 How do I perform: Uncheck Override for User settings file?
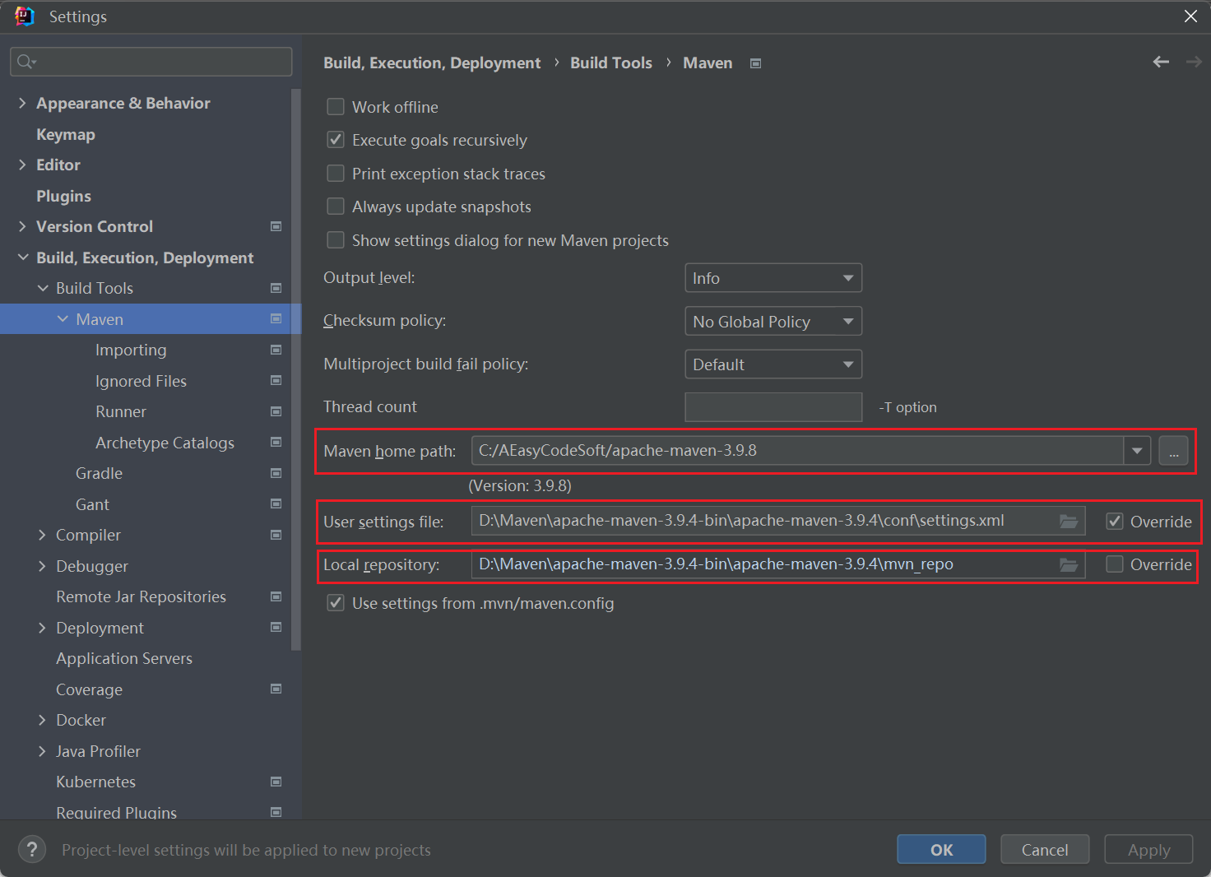[1115, 521]
